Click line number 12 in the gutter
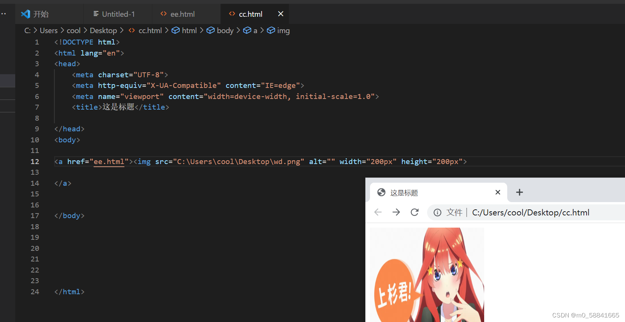Screen dimensions: 625x322 click(x=35, y=161)
